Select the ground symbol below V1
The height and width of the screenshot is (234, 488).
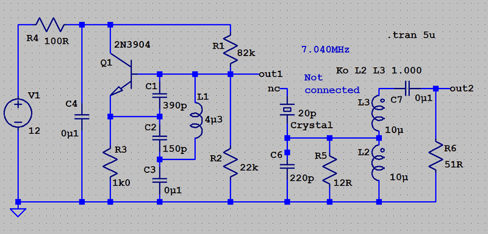pos(18,212)
